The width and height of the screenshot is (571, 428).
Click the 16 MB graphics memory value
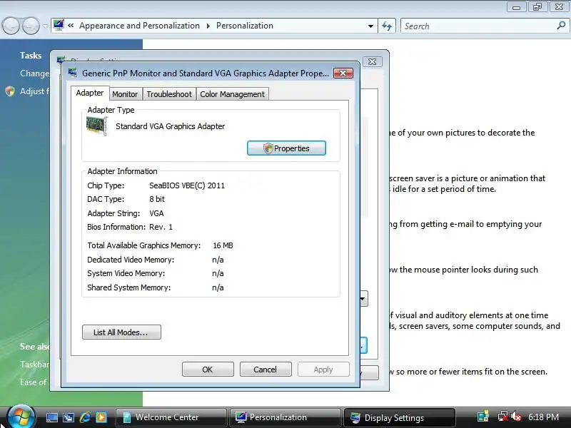pyautogui.click(x=223, y=245)
